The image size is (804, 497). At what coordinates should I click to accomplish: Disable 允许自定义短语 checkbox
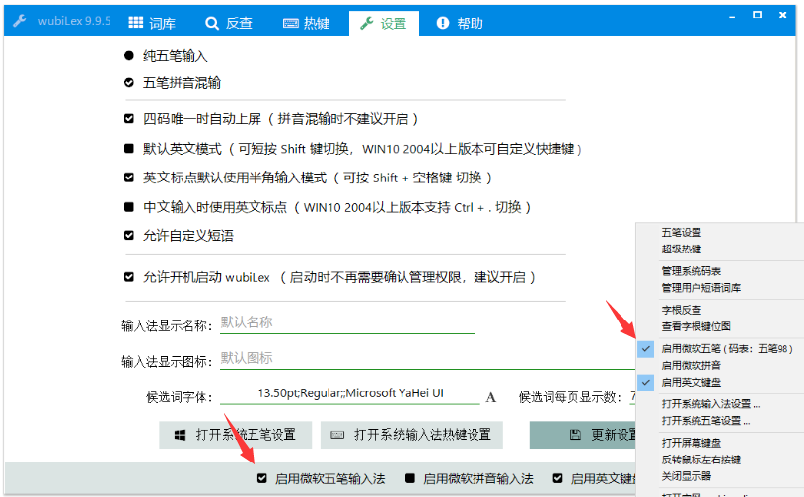[129, 236]
